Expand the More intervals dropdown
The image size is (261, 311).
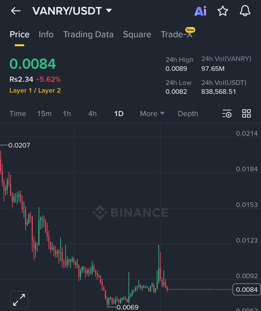point(152,114)
